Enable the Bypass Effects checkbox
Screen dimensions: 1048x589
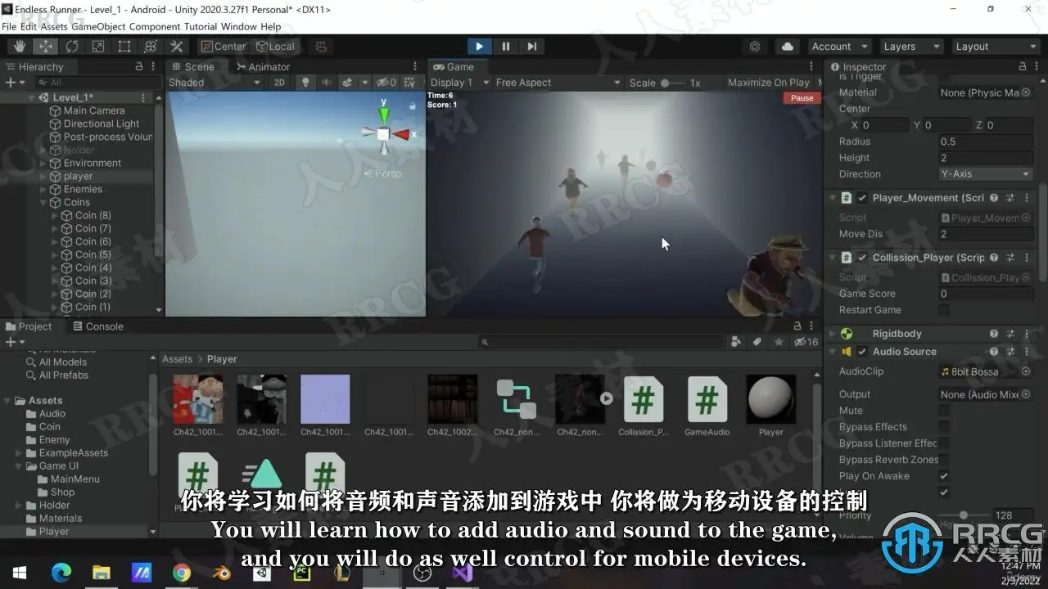click(944, 427)
